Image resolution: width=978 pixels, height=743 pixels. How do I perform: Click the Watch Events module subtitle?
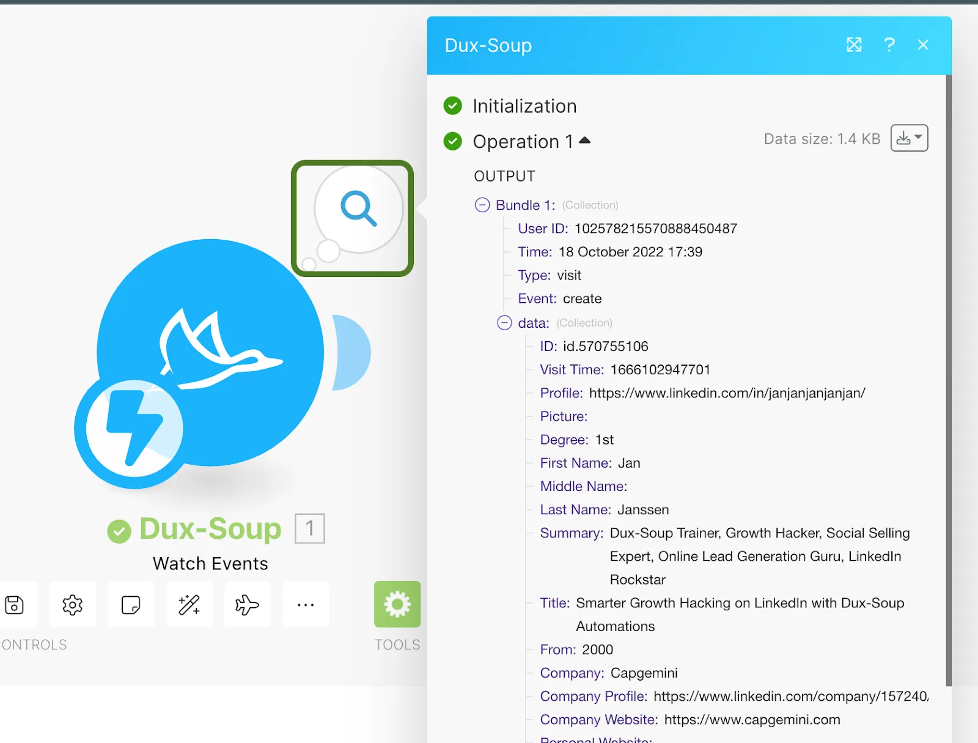click(210, 563)
